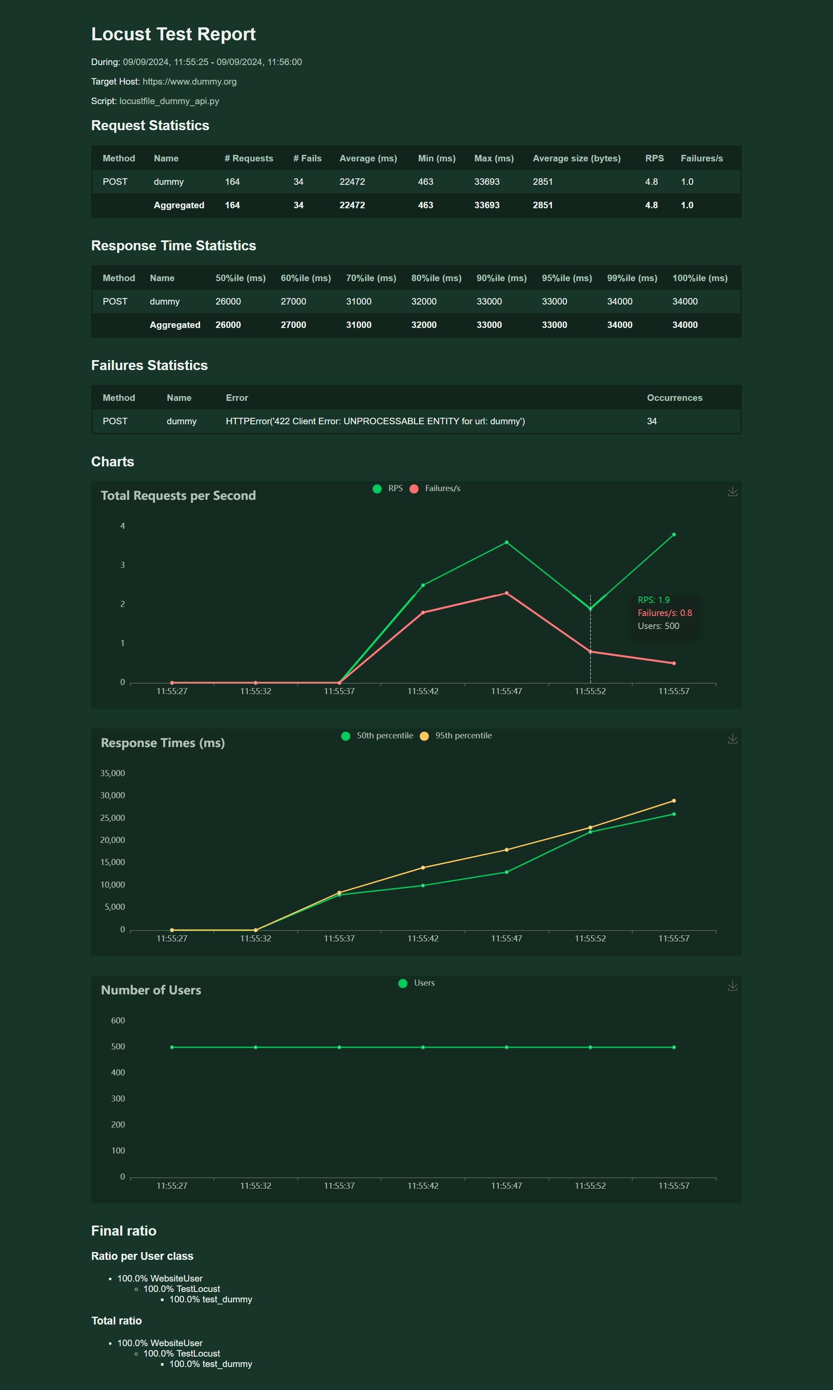Click the Users data point at 11:55:42

point(423,1047)
